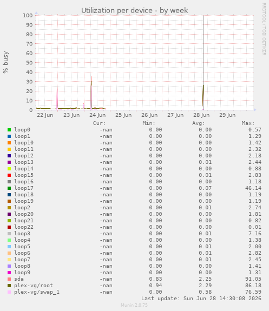Select the loop1 legend label
The width and height of the screenshot is (269, 311).
click(22, 136)
